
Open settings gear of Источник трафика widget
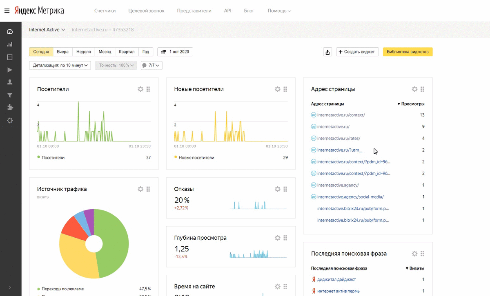point(140,189)
